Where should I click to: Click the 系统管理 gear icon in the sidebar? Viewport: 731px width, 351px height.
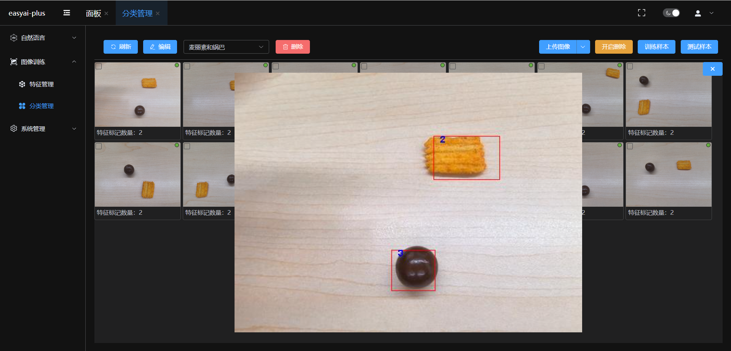coord(14,129)
